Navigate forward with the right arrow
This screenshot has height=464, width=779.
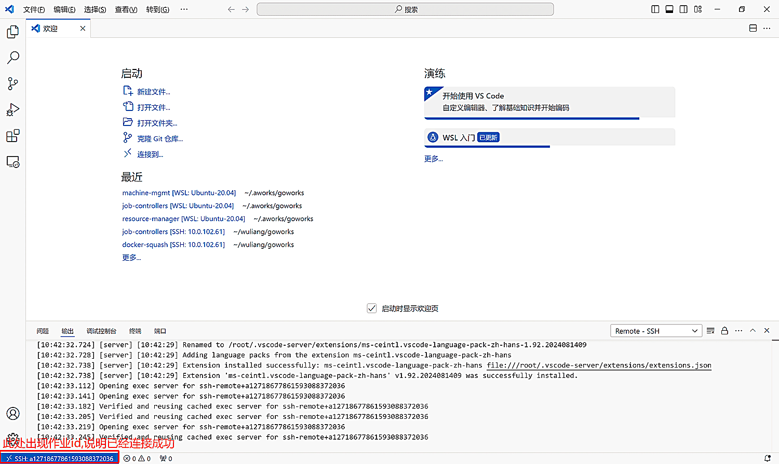tap(246, 9)
